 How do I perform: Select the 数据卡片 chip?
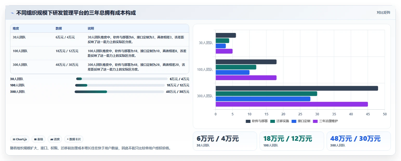coord(74,139)
